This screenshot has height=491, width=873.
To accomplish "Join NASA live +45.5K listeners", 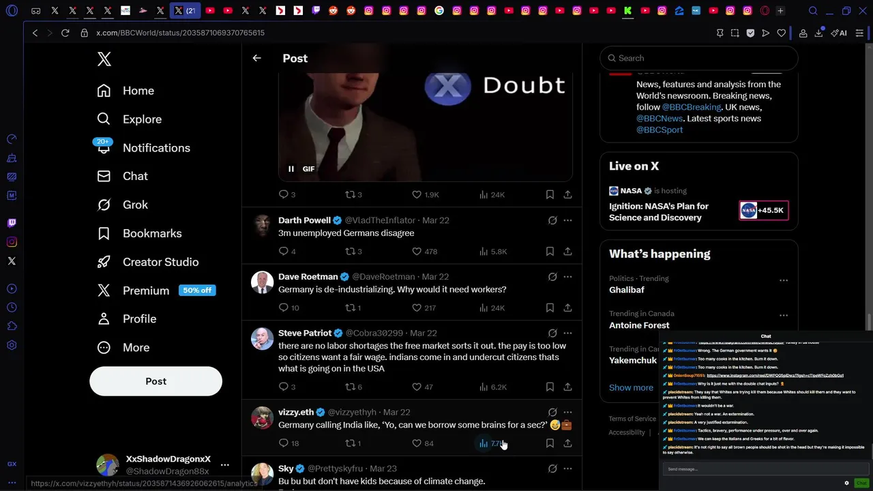I will pyautogui.click(x=763, y=211).
